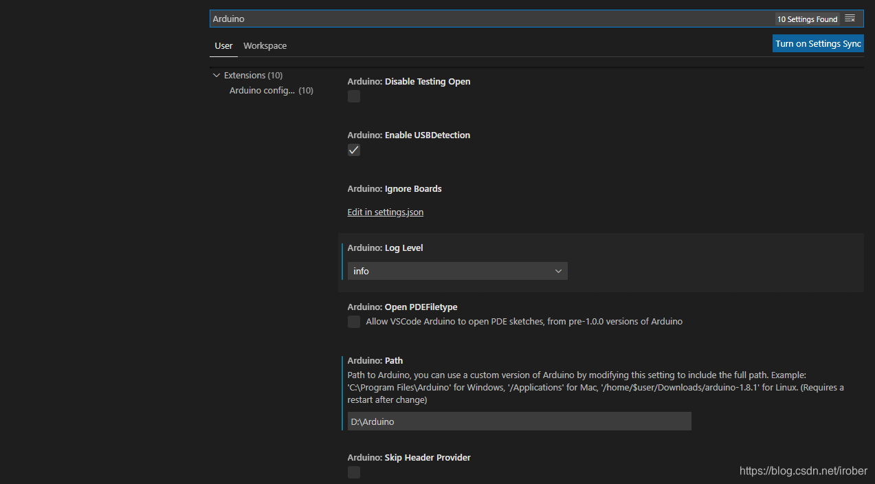The image size is (875, 484).
Task: Check the Open PDEFiletype checkbox
Action: pyautogui.click(x=354, y=322)
